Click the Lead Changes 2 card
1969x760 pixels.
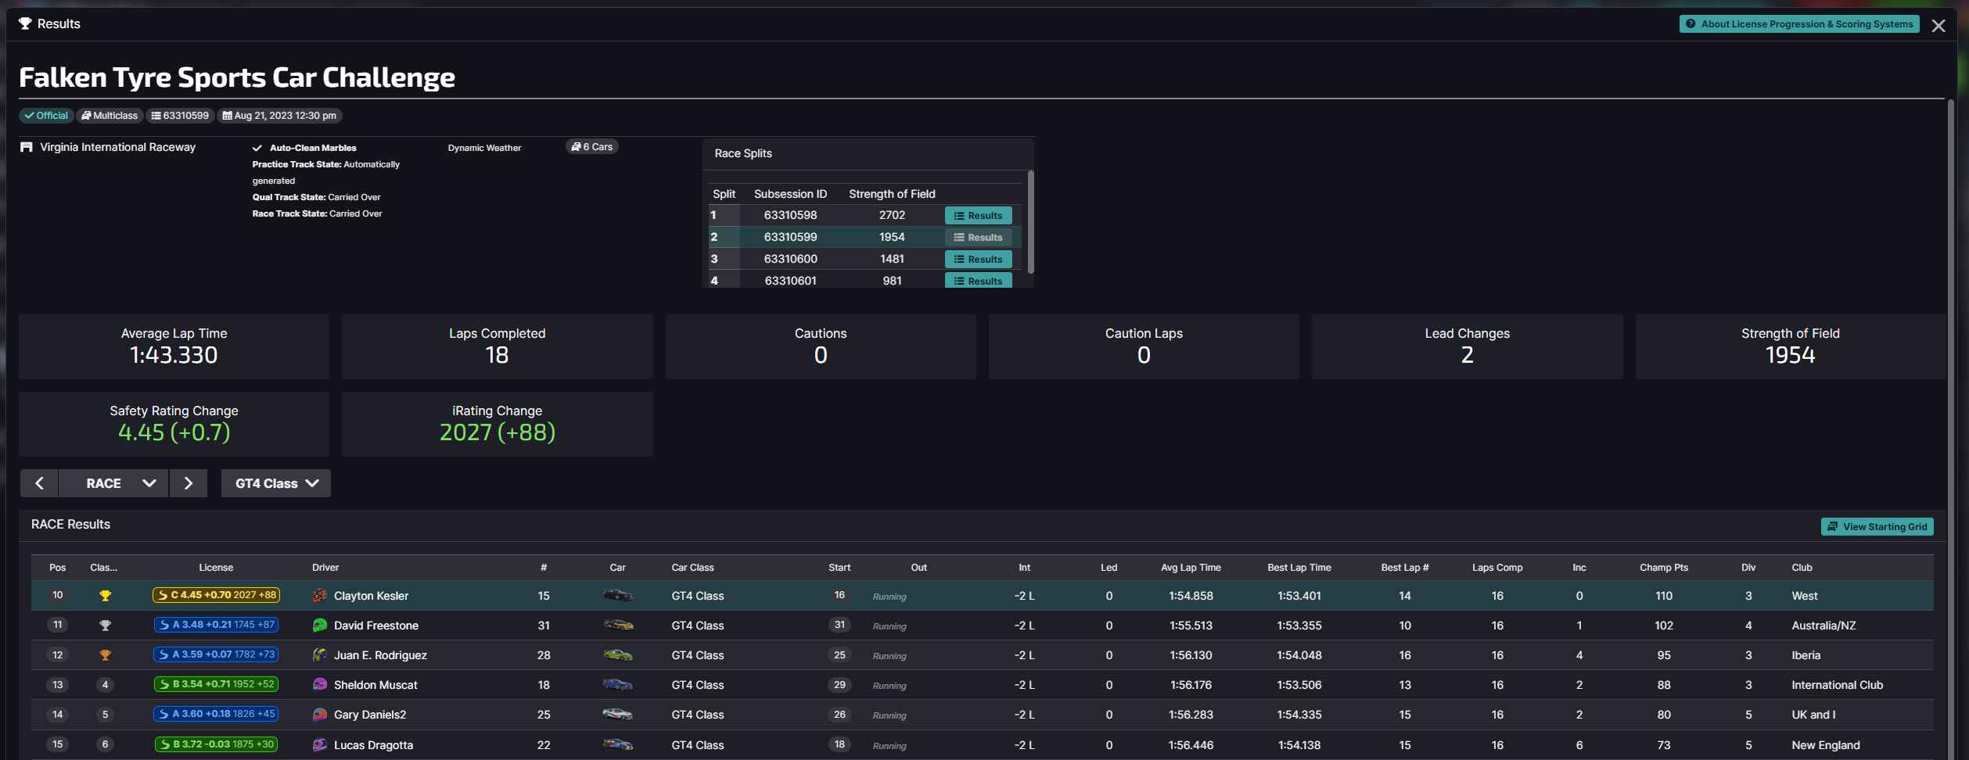pyautogui.click(x=1467, y=346)
